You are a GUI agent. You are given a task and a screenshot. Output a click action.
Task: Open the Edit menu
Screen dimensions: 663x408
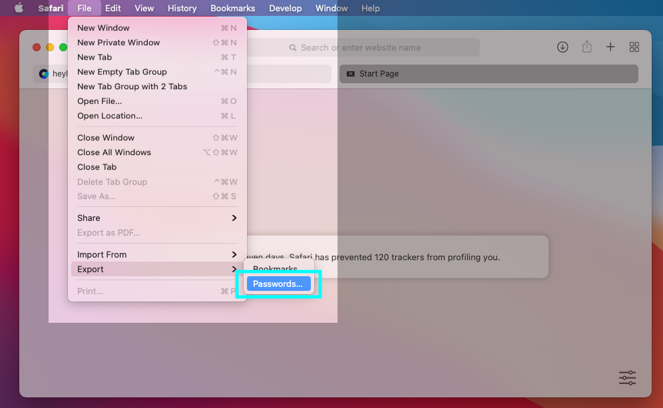point(112,8)
